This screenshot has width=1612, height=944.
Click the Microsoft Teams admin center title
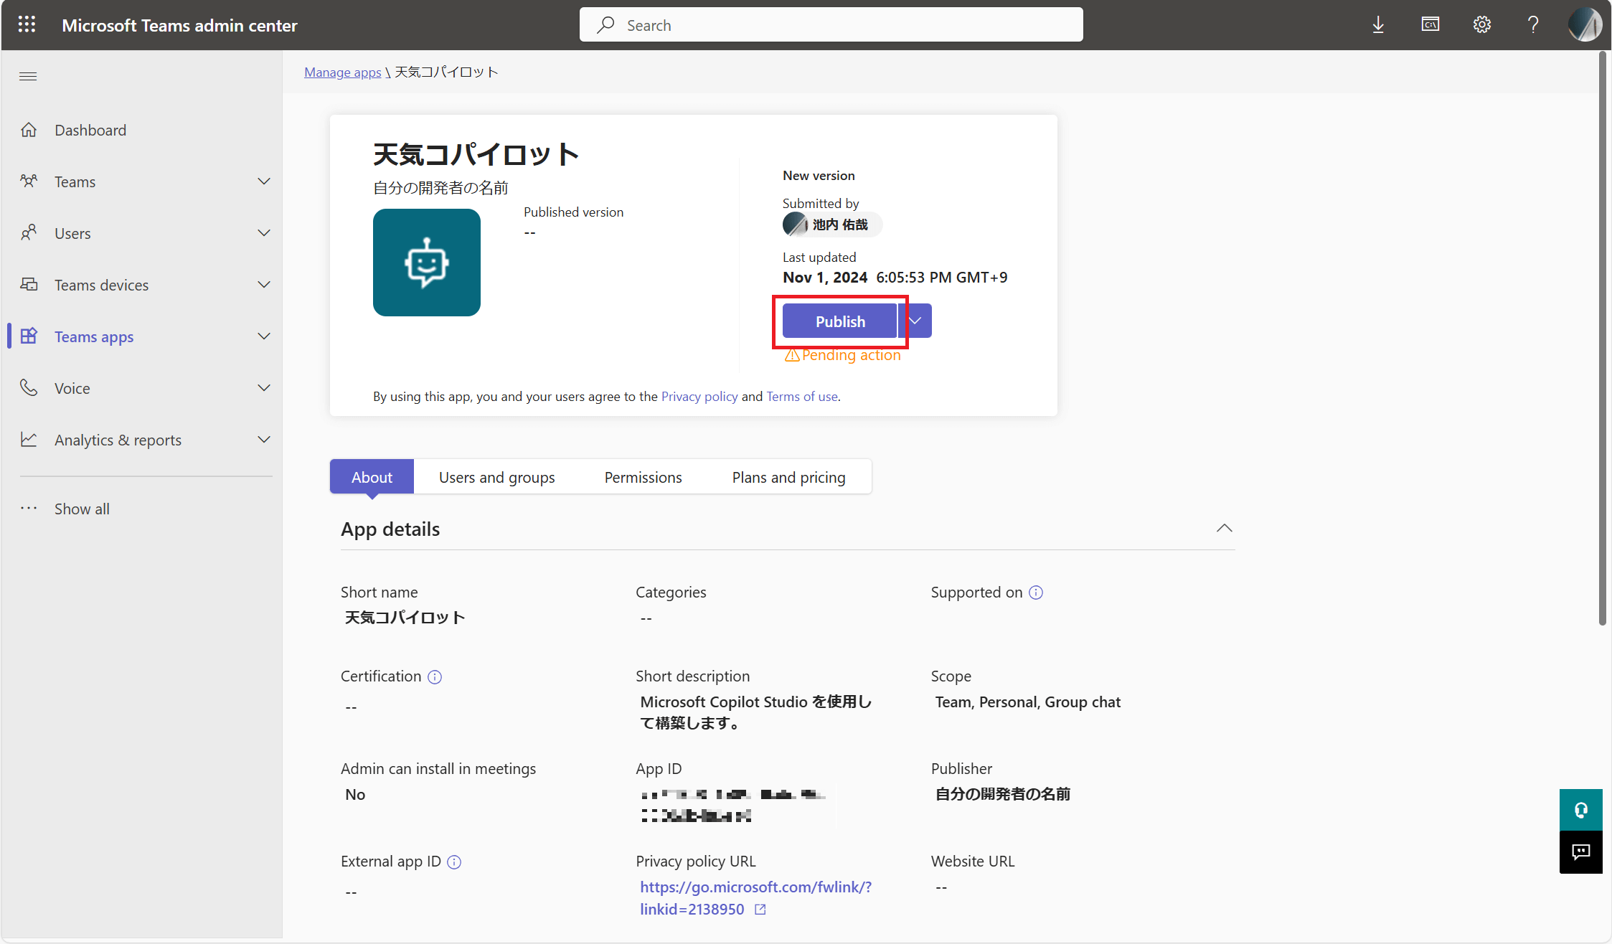[179, 25]
